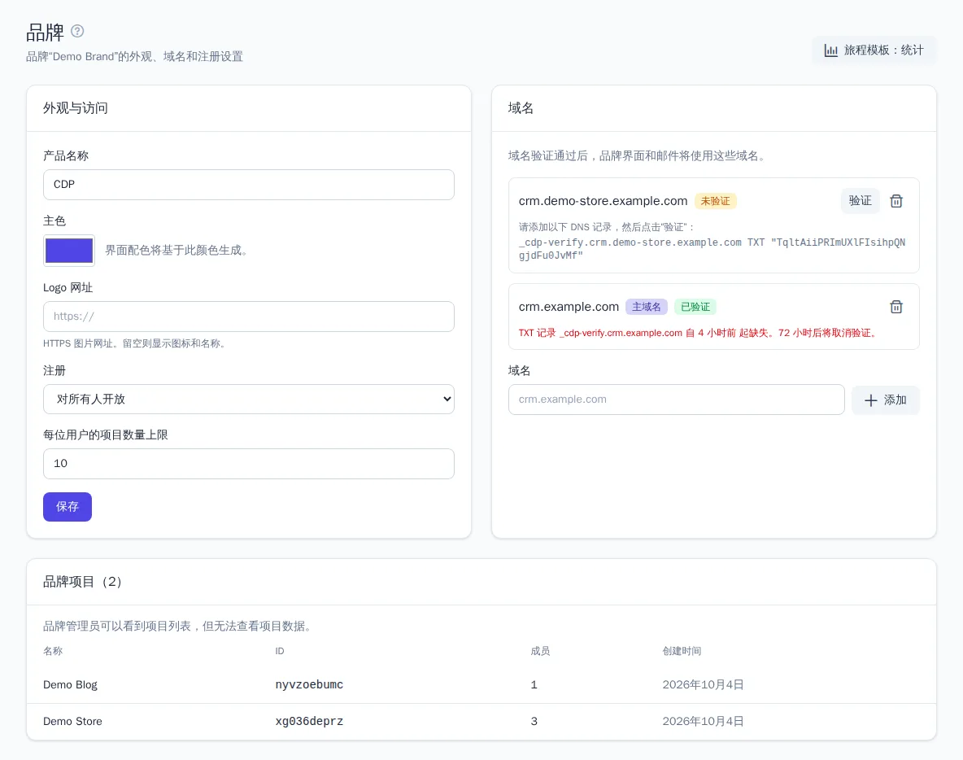963x760 pixels.
Task: Save the brand settings with 保存
Action: tap(68, 507)
